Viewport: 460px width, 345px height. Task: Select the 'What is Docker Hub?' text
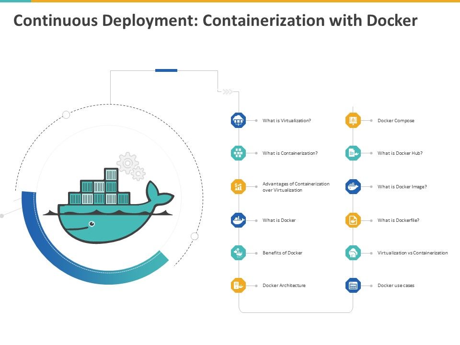[400, 153]
